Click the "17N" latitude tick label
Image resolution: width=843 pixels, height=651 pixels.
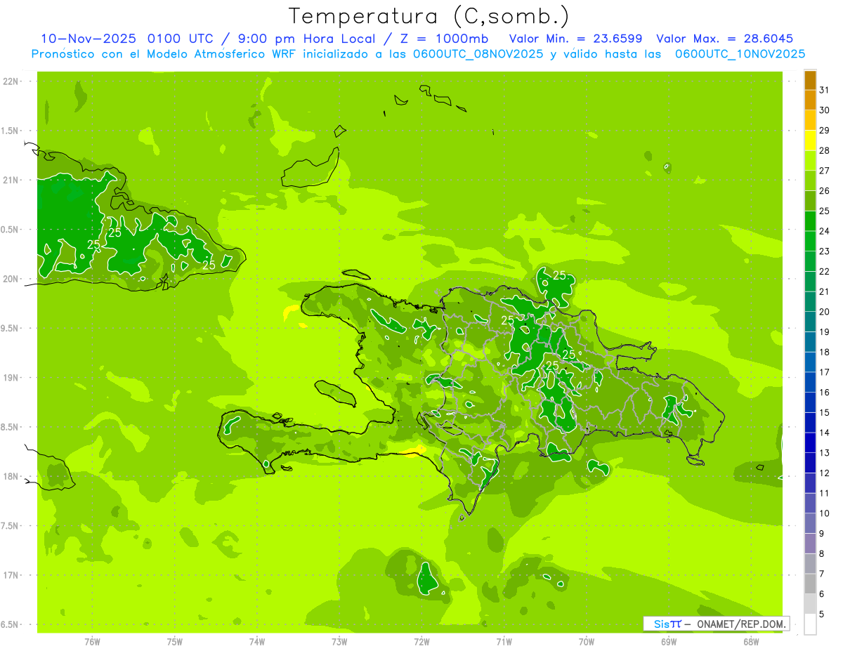pyautogui.click(x=12, y=575)
